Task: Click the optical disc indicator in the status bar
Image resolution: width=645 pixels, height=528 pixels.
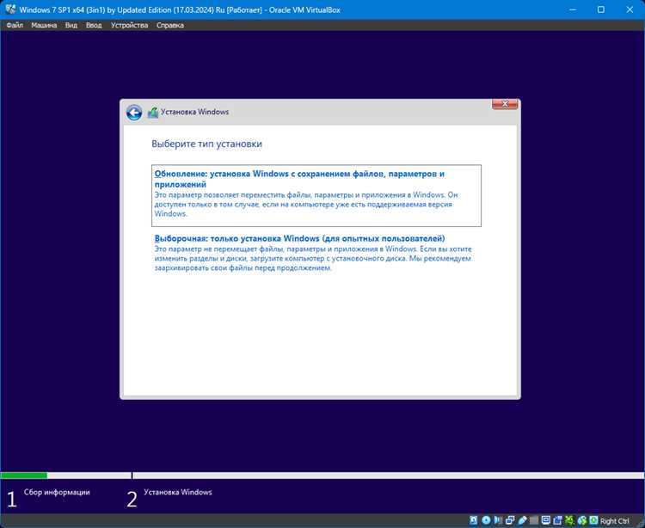Action: click(486, 520)
